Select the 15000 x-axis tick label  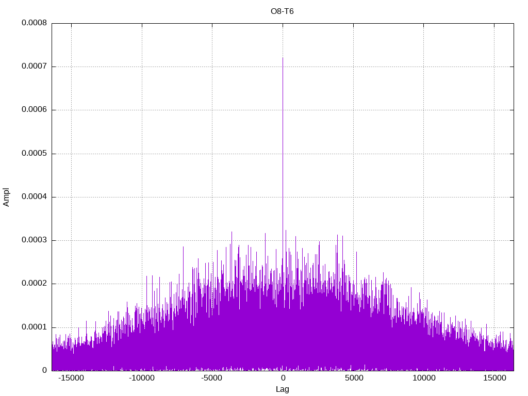coord(494,378)
